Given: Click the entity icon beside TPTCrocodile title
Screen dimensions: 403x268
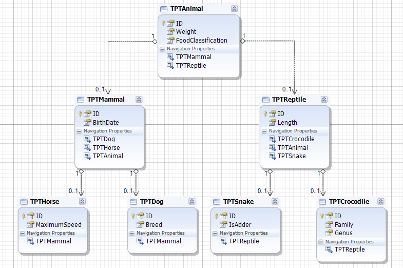Looking at the screenshot, I should (x=322, y=202).
